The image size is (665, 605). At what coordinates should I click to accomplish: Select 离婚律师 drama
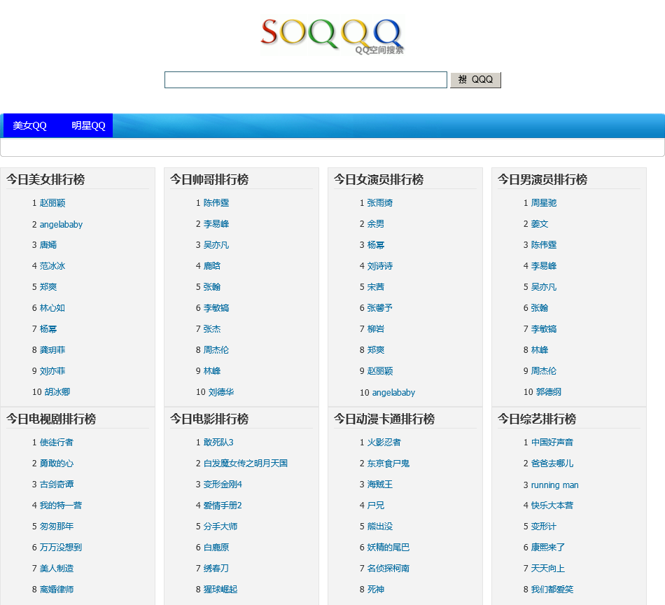click(57, 590)
